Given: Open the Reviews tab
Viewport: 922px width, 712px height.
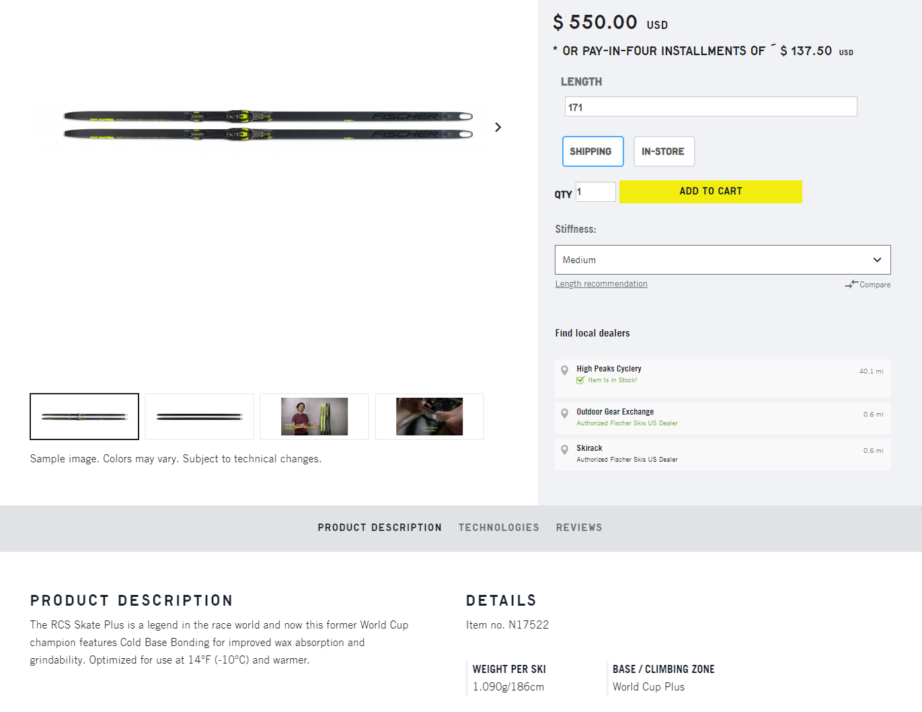Looking at the screenshot, I should pyautogui.click(x=579, y=528).
